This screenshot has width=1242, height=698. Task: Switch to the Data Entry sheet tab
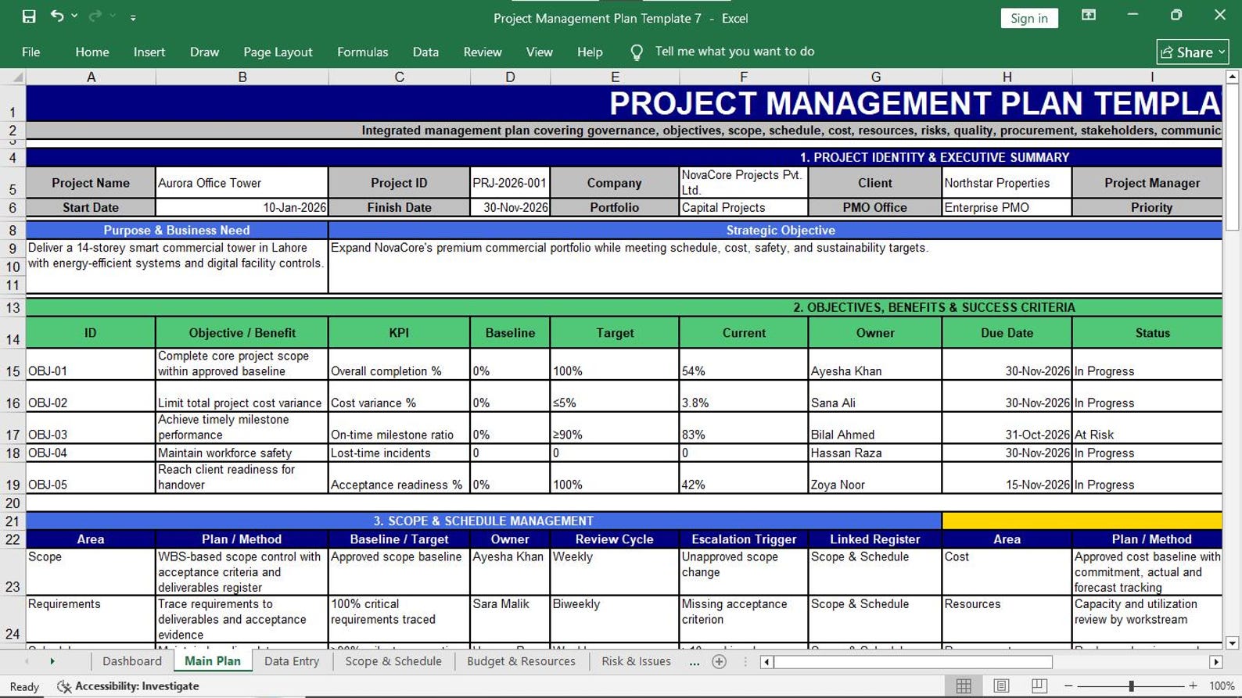(x=292, y=661)
